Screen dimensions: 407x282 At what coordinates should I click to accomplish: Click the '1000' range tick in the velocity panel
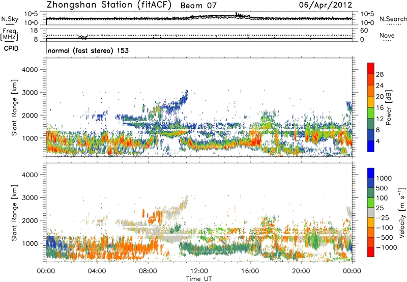(30, 243)
